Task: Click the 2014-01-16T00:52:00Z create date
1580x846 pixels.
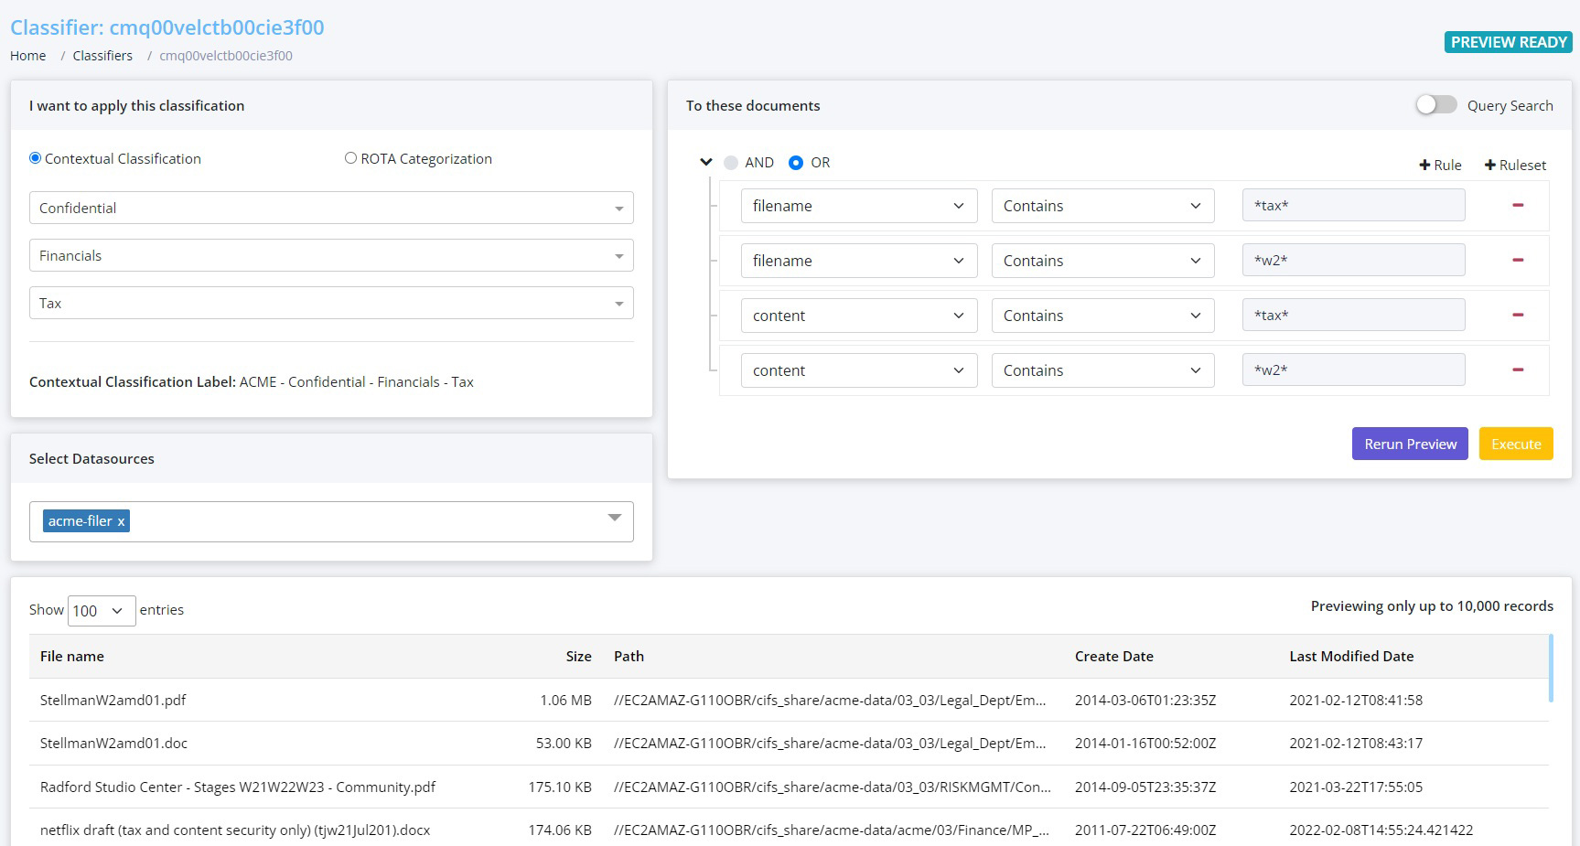Action: (x=1145, y=743)
